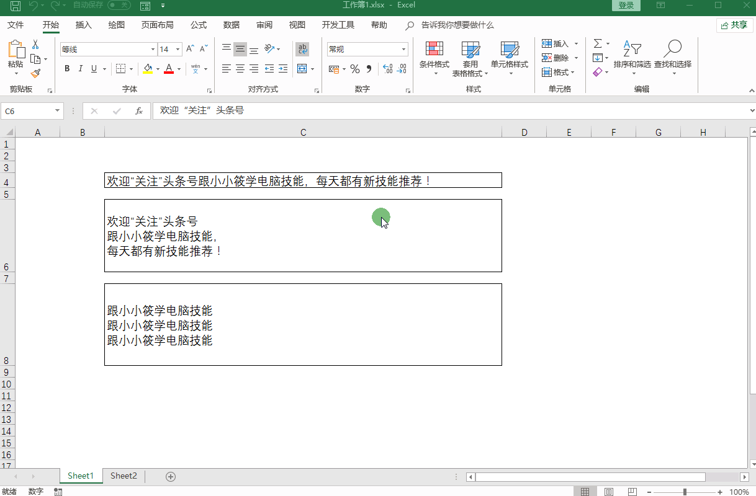This screenshot has height=496, width=756.
Task: Open the 插入 (Insert) ribbon tab
Action: coord(84,25)
